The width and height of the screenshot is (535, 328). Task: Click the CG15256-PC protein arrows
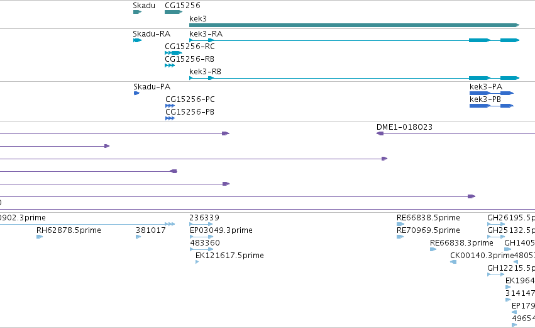pos(170,106)
